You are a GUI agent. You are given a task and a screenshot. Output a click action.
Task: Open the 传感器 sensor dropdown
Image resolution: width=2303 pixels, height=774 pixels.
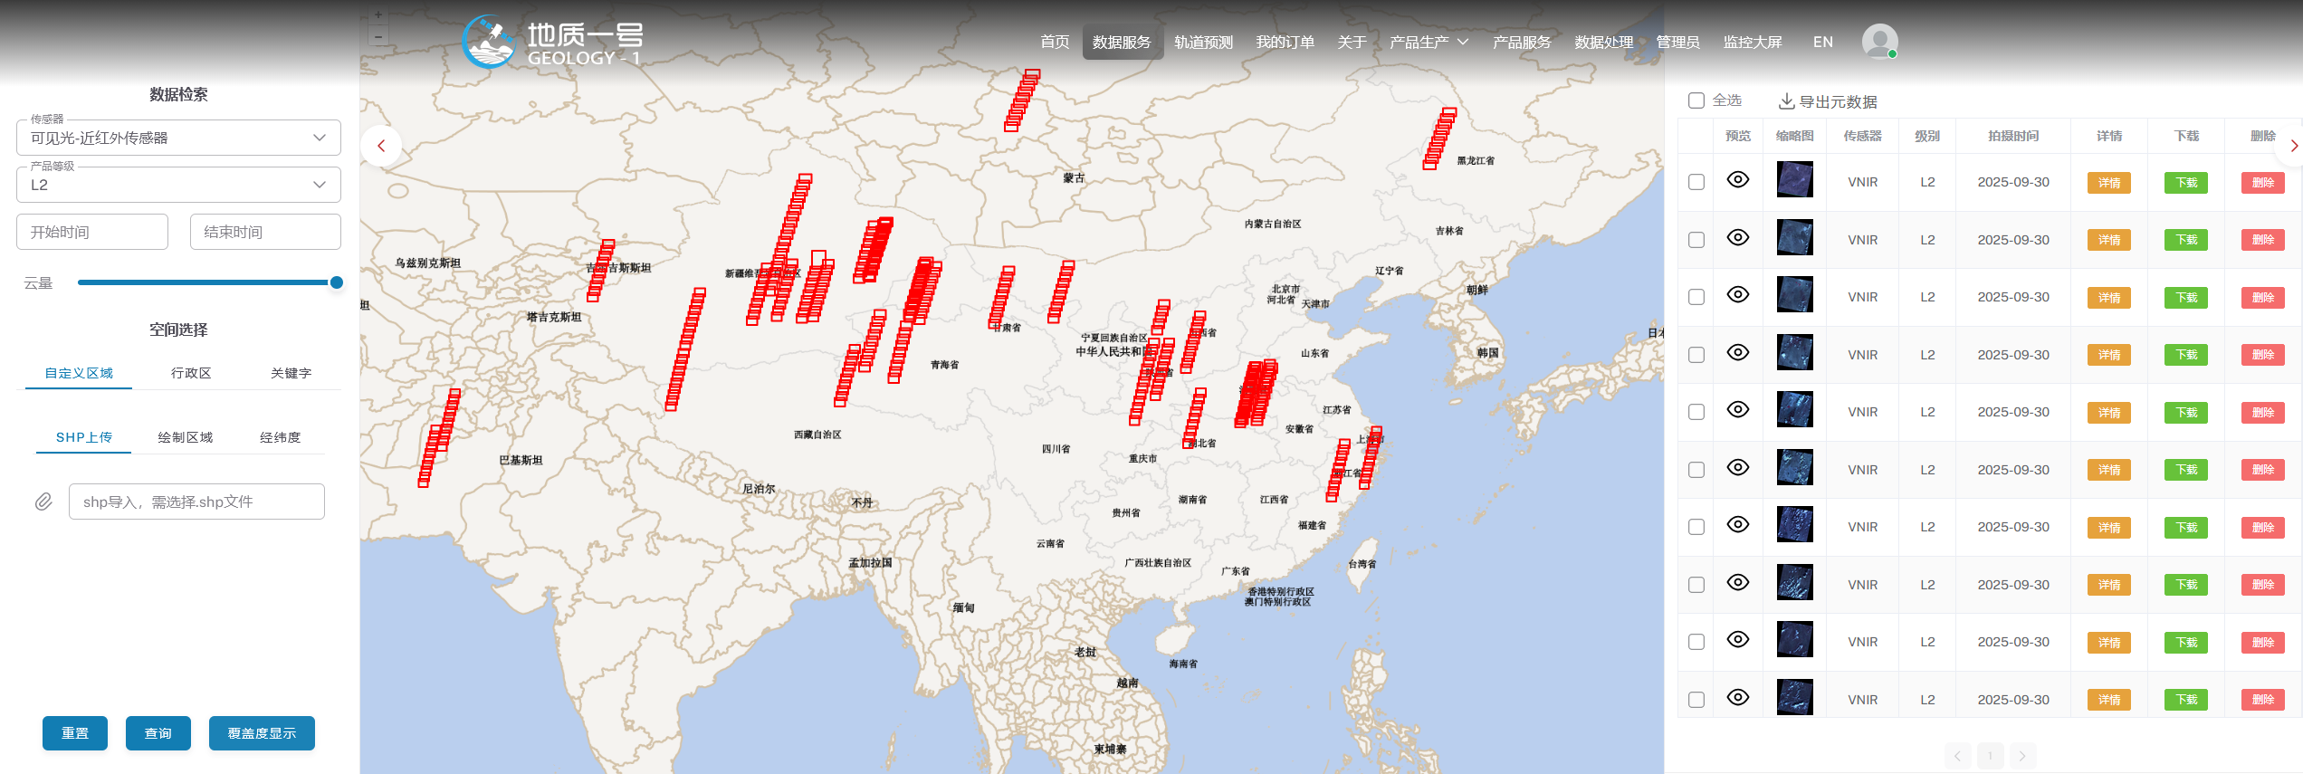click(x=178, y=138)
